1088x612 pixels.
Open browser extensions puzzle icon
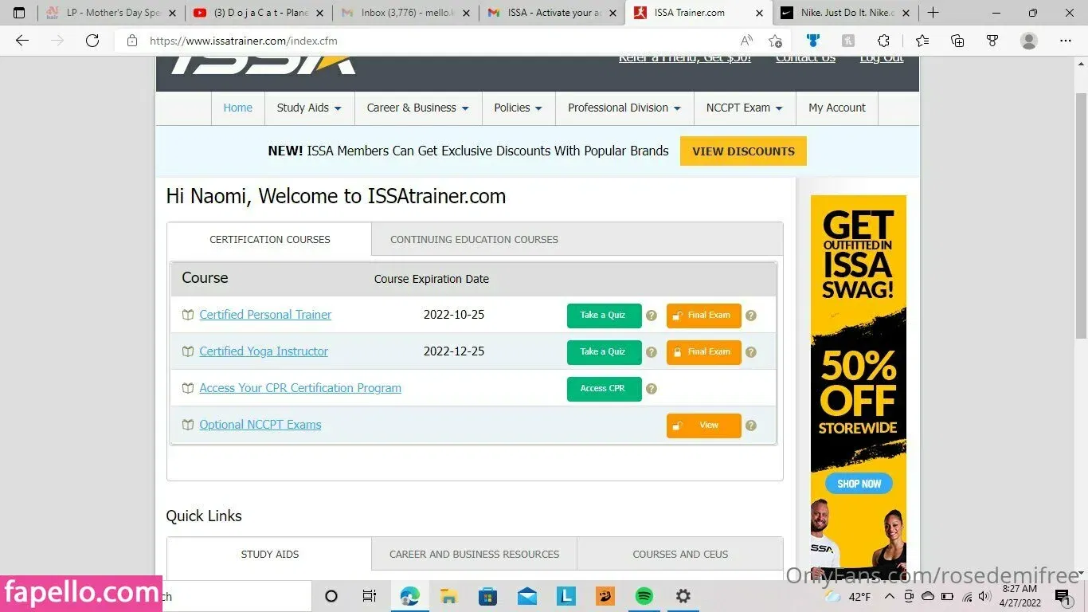[x=883, y=41]
